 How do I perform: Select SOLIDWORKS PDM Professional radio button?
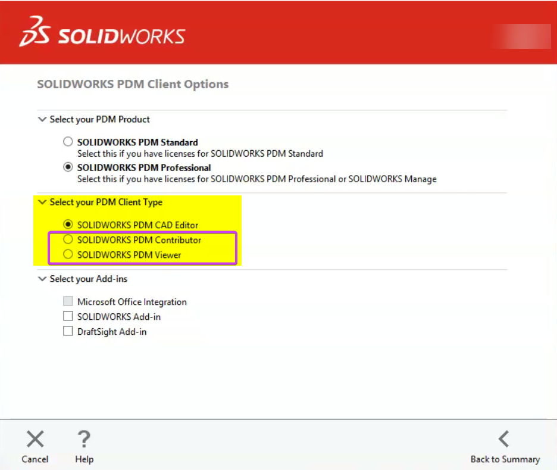click(68, 167)
